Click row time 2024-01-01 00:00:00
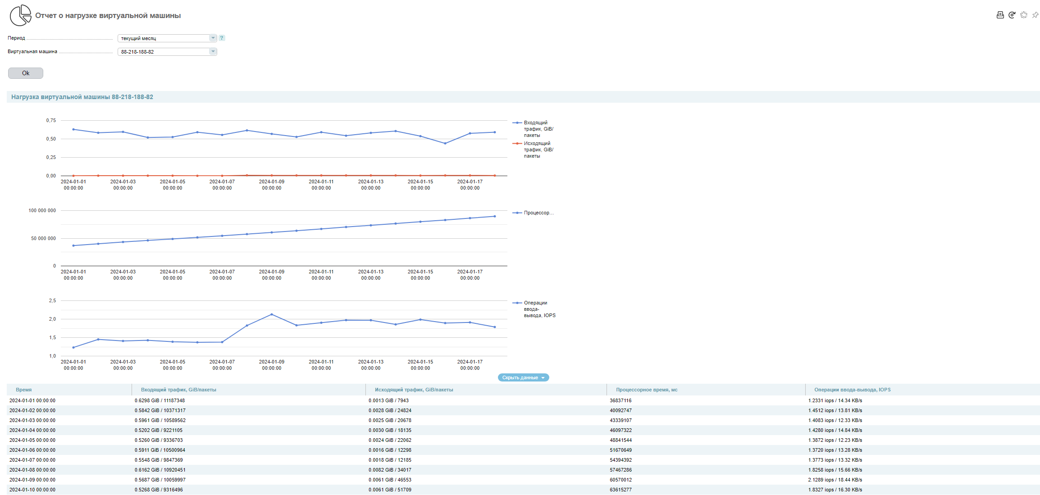The width and height of the screenshot is (1040, 495). [32, 400]
